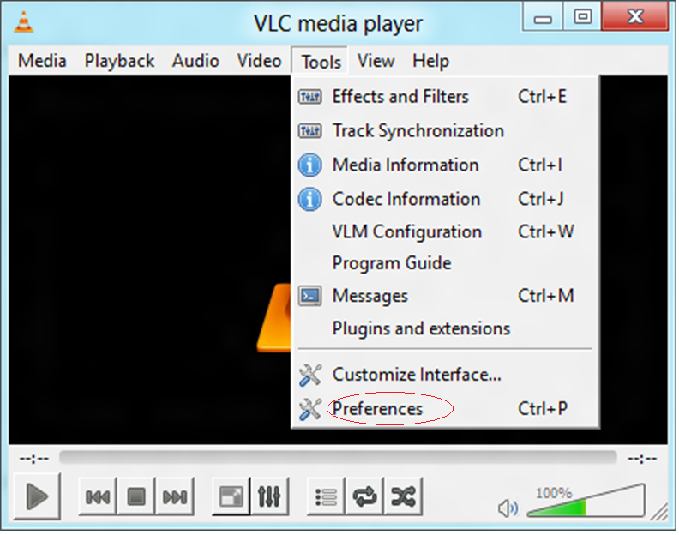
Task: Open the Messages window
Action: [445, 296]
